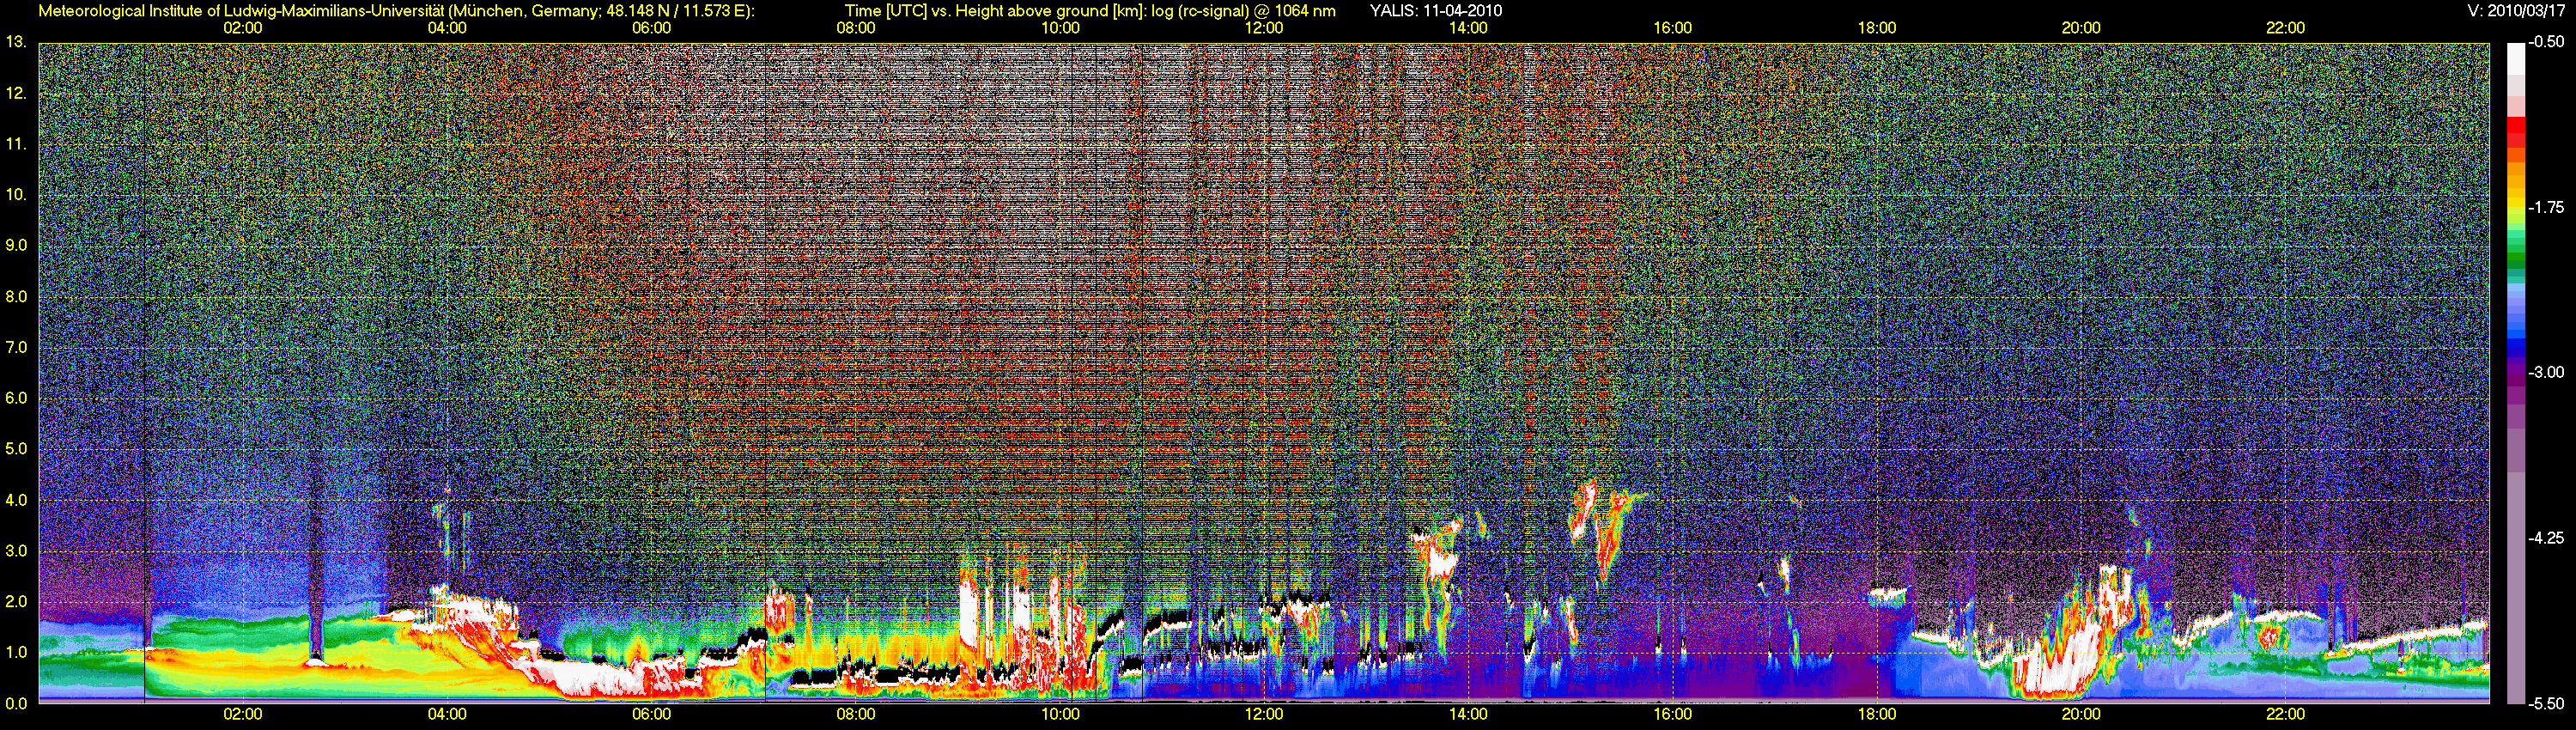Click the 18:00 label on bottom time axis
The height and width of the screenshot is (730, 2576).
click(x=1877, y=714)
